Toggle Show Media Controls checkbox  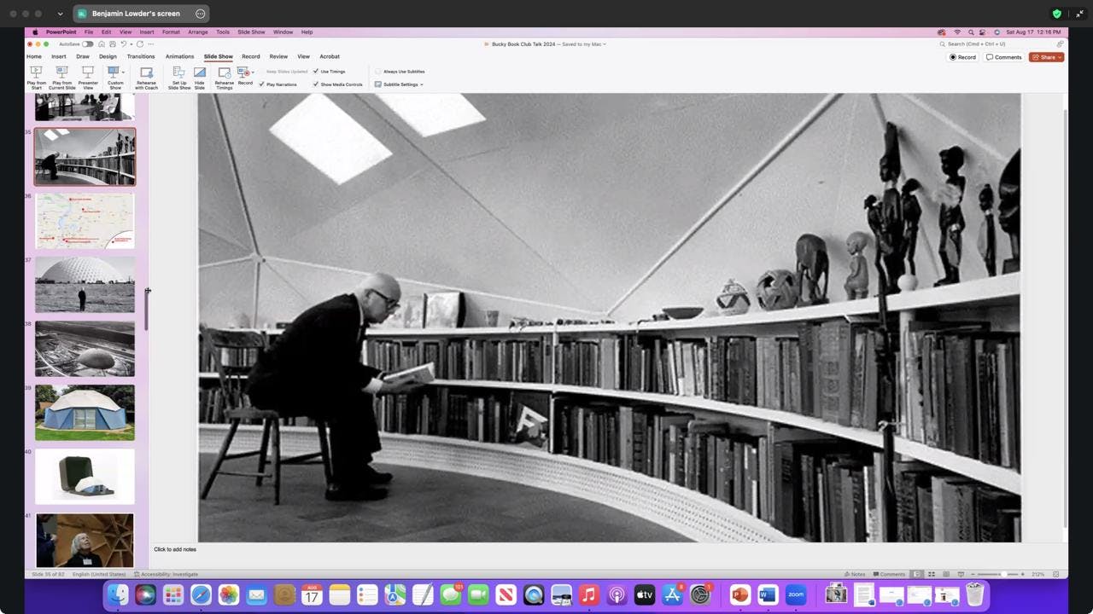[316, 84]
